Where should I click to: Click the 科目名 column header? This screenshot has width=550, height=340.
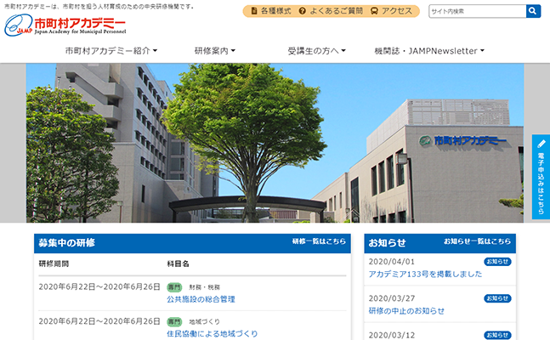click(179, 263)
